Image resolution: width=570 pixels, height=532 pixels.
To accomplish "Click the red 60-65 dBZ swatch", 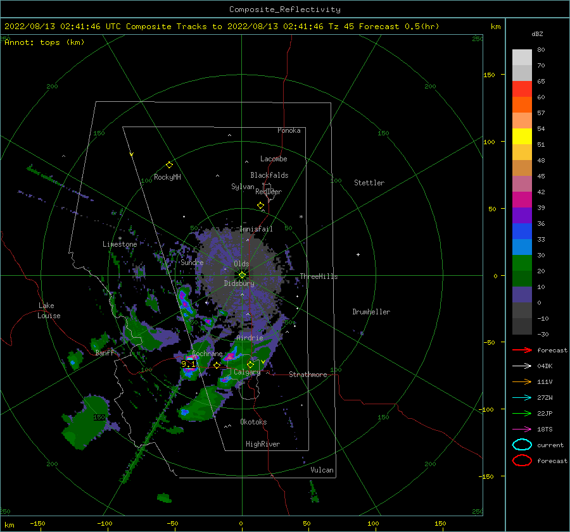I will (x=522, y=89).
